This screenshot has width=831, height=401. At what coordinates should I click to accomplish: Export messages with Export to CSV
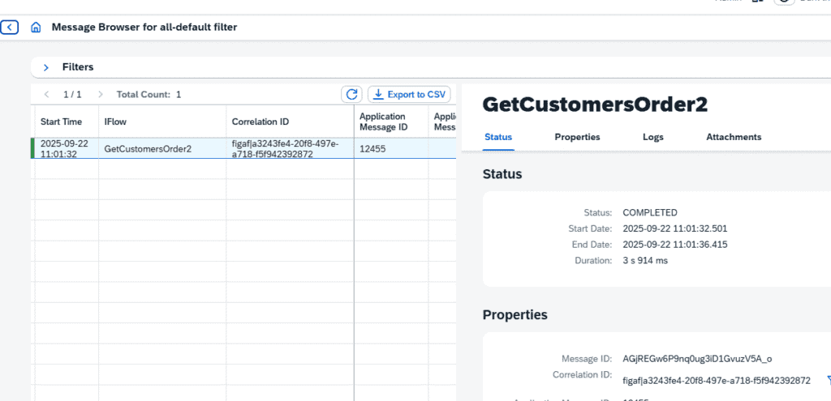[409, 95]
